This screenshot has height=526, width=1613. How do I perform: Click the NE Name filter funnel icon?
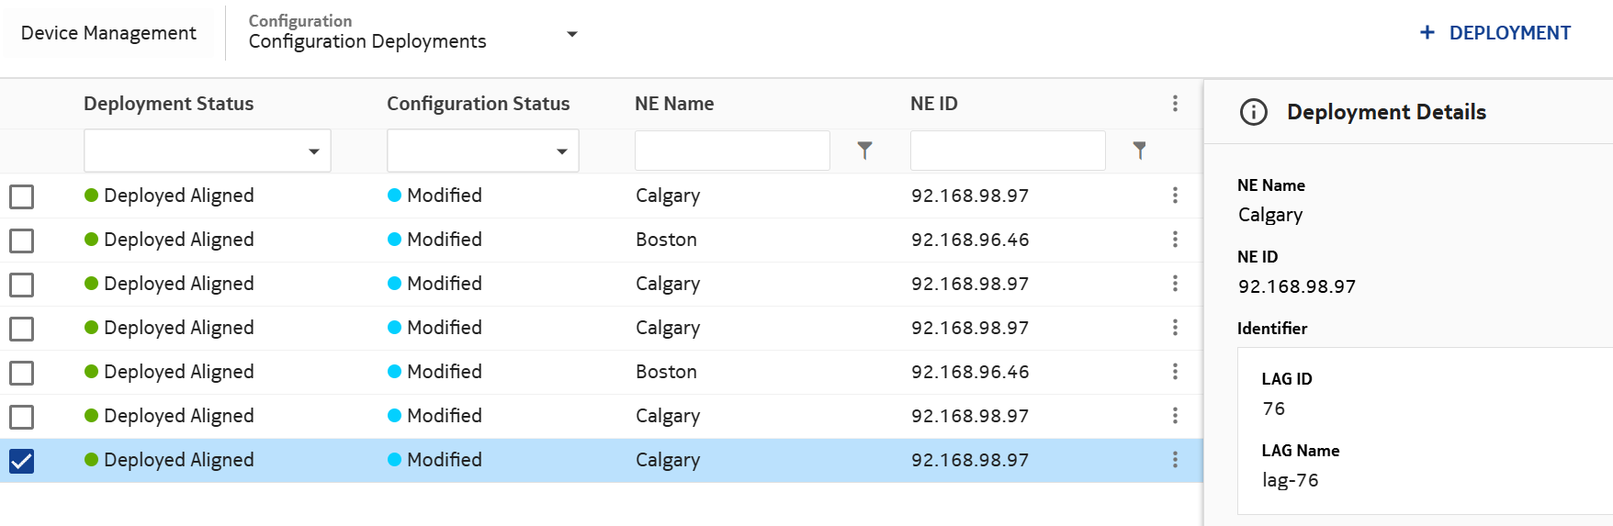(x=864, y=151)
